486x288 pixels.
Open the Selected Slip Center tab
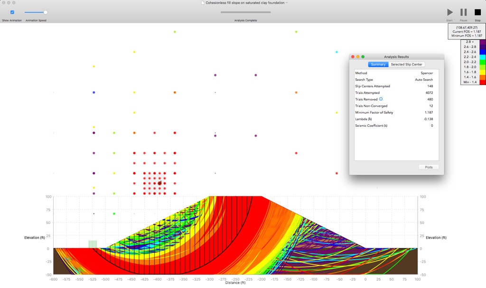406,65
